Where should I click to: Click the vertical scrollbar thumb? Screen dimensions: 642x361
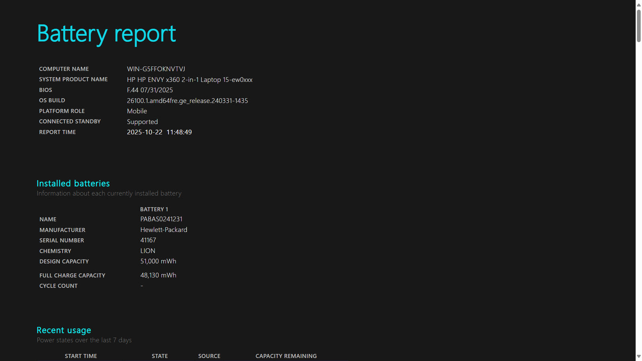(x=639, y=26)
